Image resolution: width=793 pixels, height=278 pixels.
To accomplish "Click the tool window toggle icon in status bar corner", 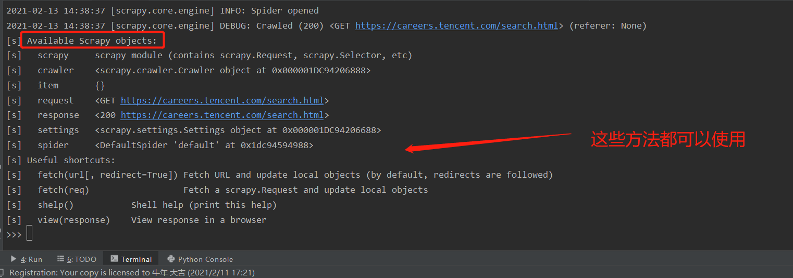I will tap(3, 272).
